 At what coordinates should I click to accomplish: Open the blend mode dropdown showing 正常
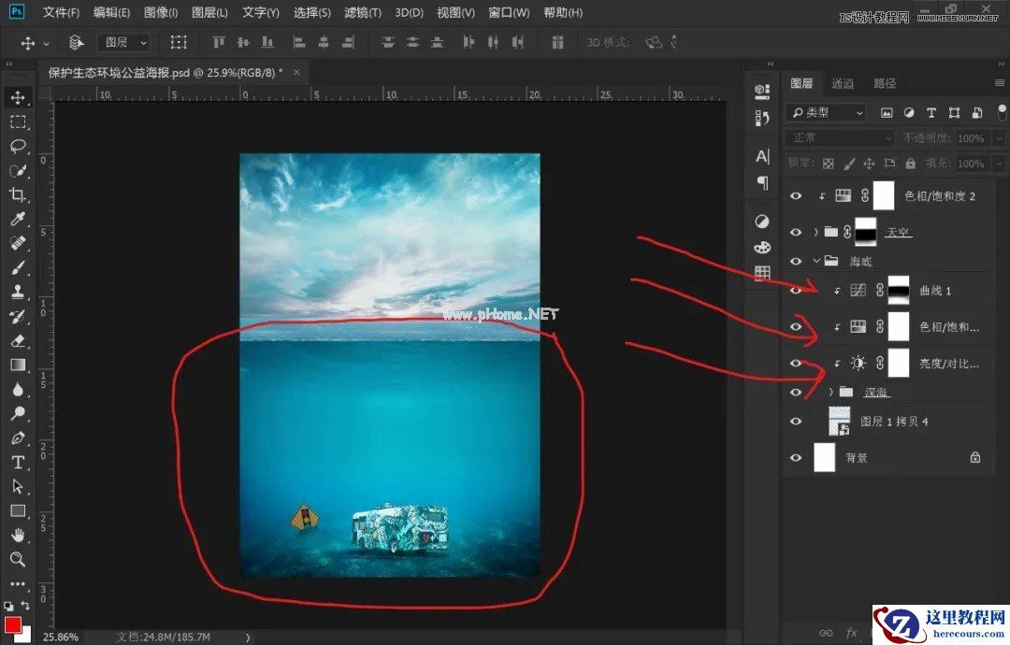pos(837,137)
